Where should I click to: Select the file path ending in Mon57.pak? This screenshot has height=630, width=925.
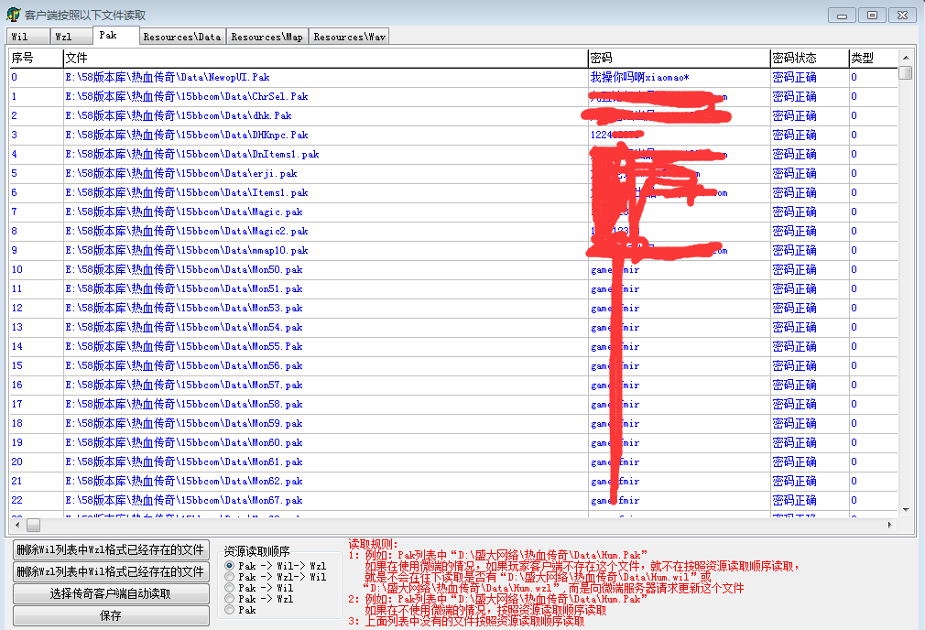tap(184, 386)
